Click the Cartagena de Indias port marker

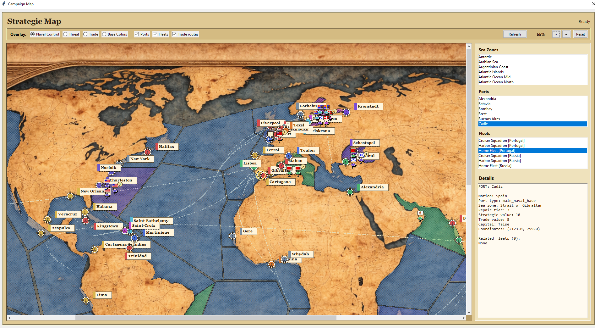95,249
